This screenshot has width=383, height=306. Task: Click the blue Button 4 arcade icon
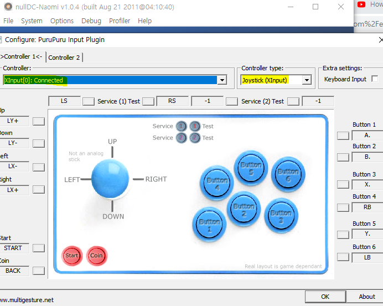217,183
